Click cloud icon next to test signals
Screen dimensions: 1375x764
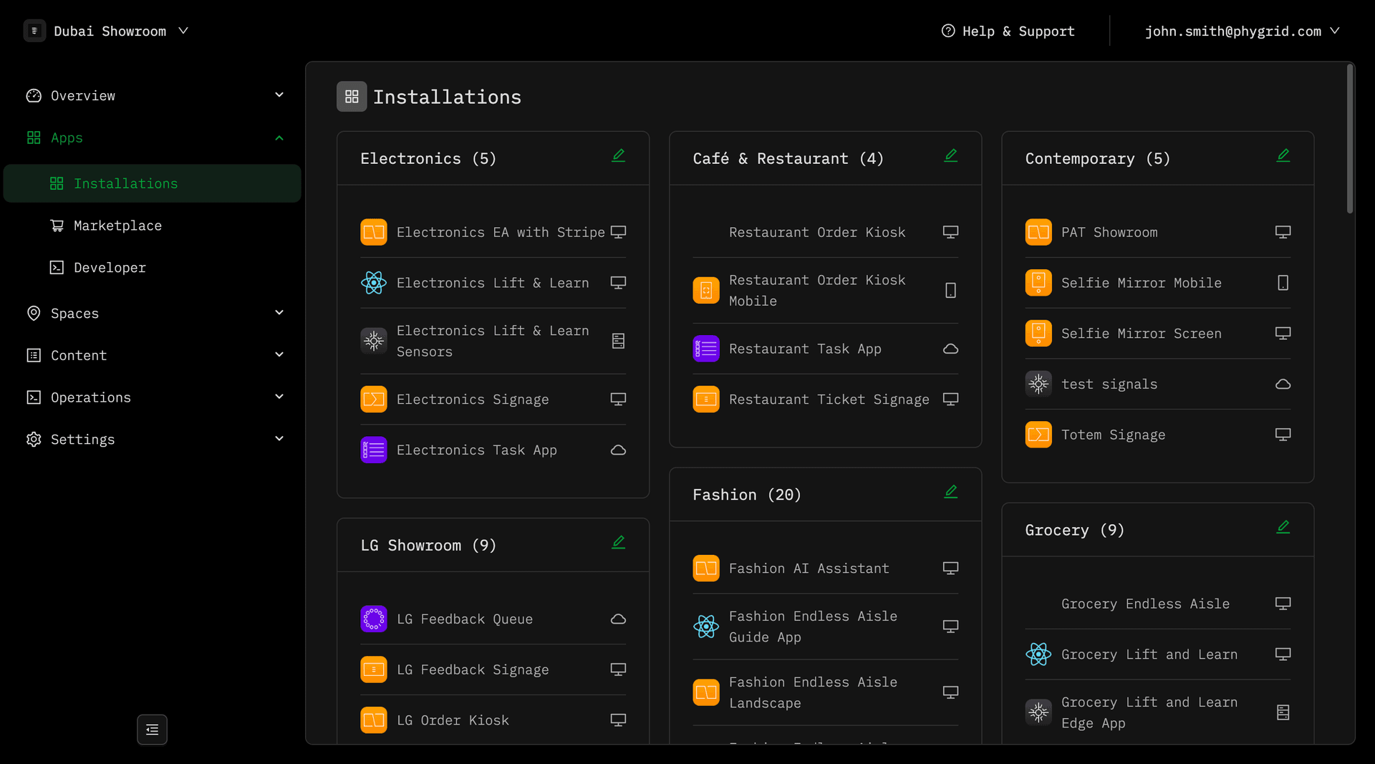(x=1283, y=385)
